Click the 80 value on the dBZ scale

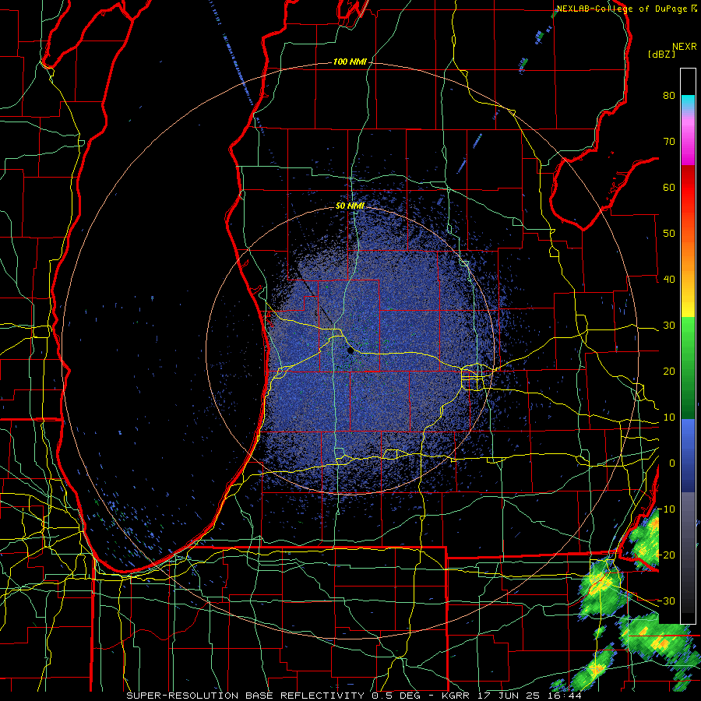point(669,95)
